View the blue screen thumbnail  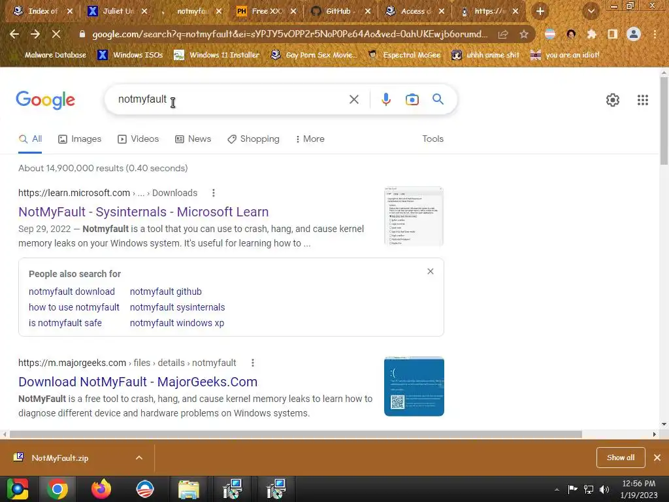tap(414, 386)
